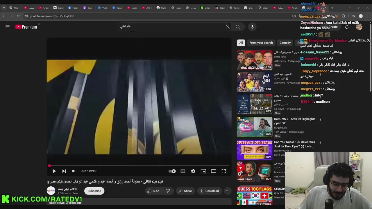Share the video
This screenshot has width=372, height=209.
pos(185,191)
